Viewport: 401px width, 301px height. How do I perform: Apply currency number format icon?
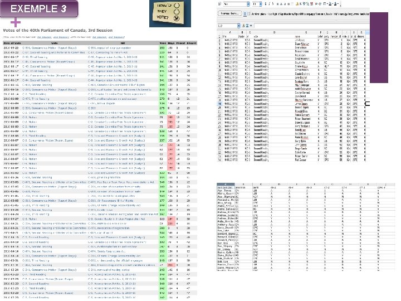point(297,4)
